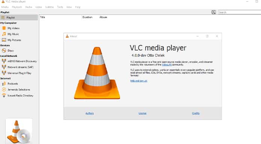
Task: Sort playlist by Title column header
Action: click(x=43, y=17)
